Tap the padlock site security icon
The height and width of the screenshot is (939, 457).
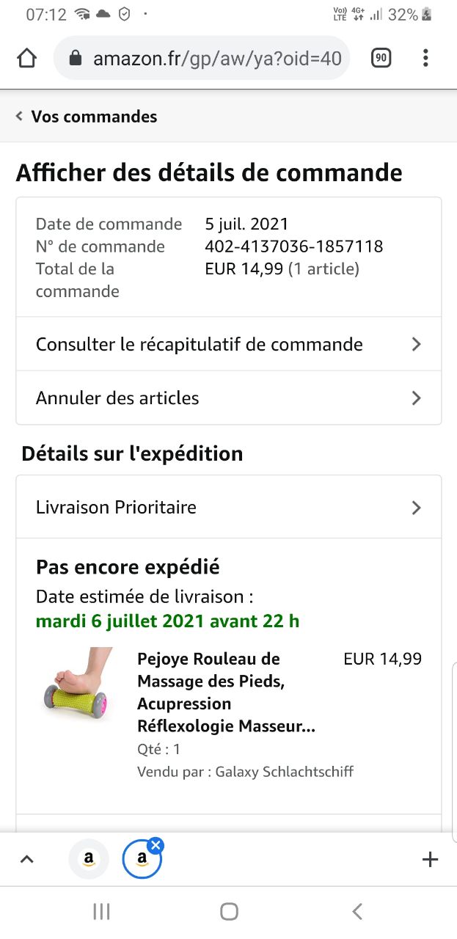tap(76, 58)
